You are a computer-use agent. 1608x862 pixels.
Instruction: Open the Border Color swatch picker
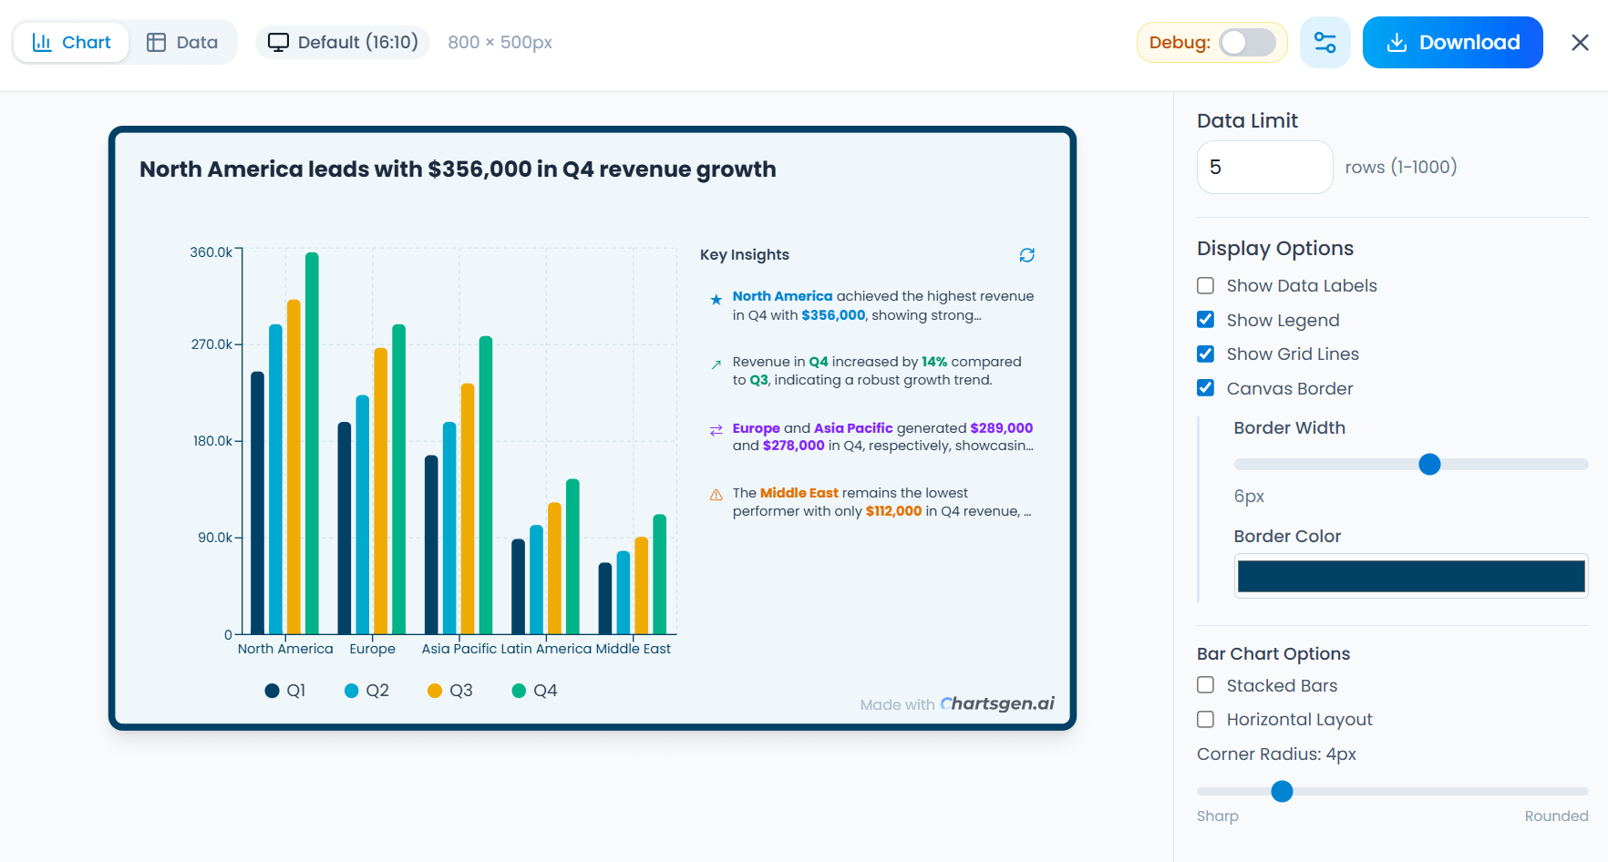[x=1410, y=577]
